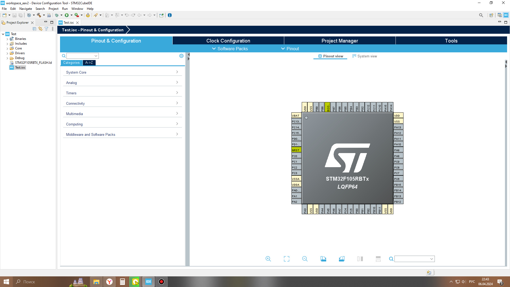
Task: Click the Build Targets icon in toolbar
Action: pos(29,15)
